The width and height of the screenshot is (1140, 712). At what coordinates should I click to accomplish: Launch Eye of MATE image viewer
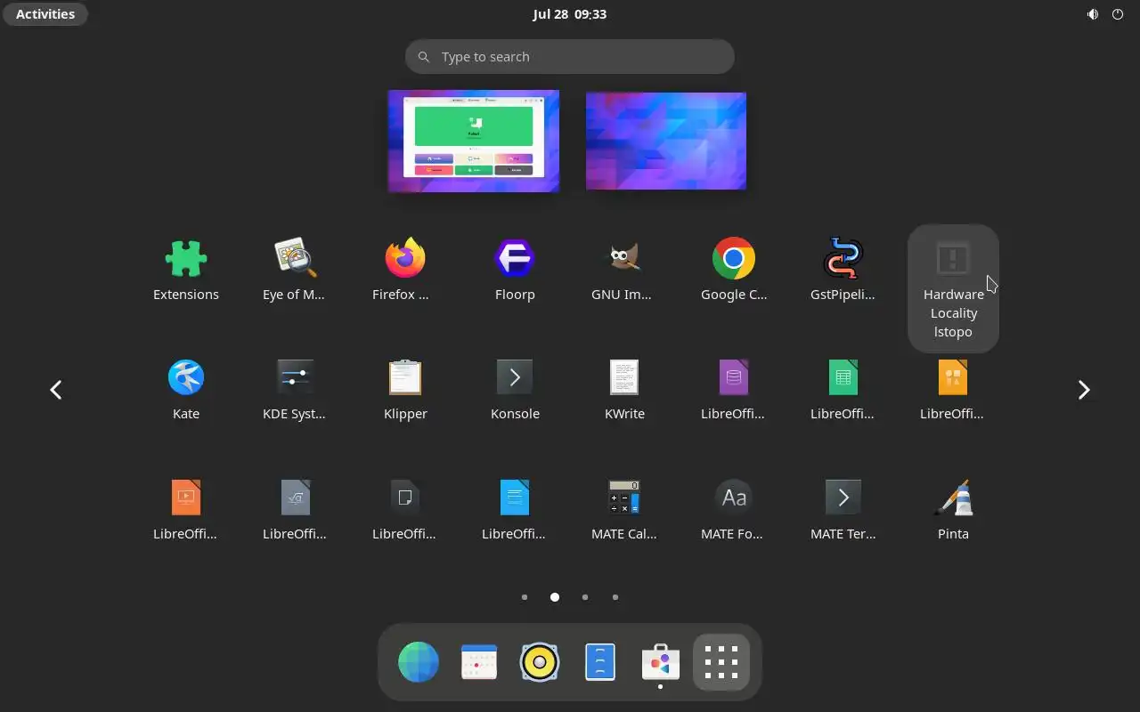295,271
